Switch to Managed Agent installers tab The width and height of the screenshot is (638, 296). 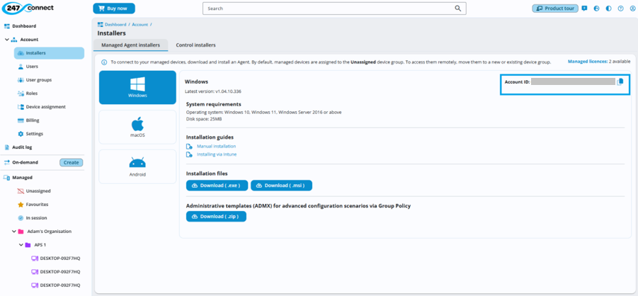(130, 45)
